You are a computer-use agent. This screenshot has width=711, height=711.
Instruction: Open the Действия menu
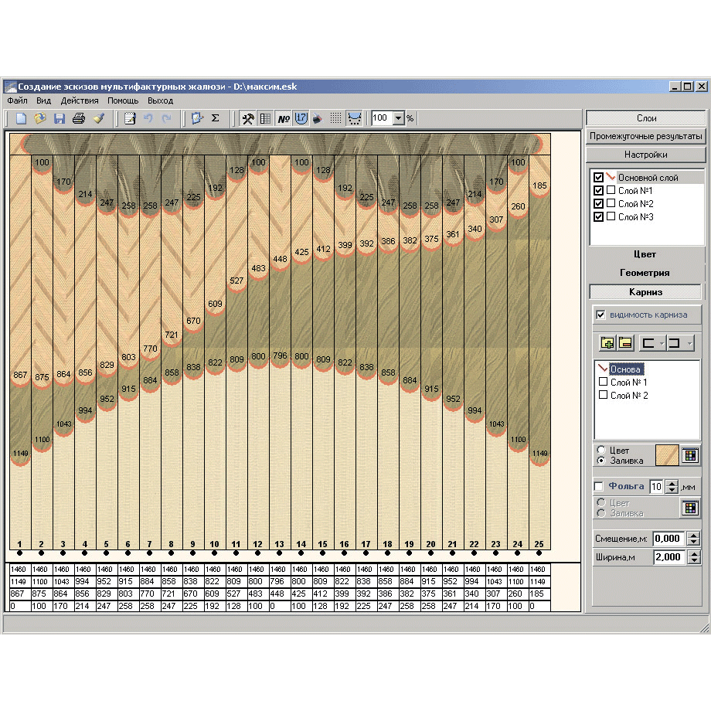[80, 100]
